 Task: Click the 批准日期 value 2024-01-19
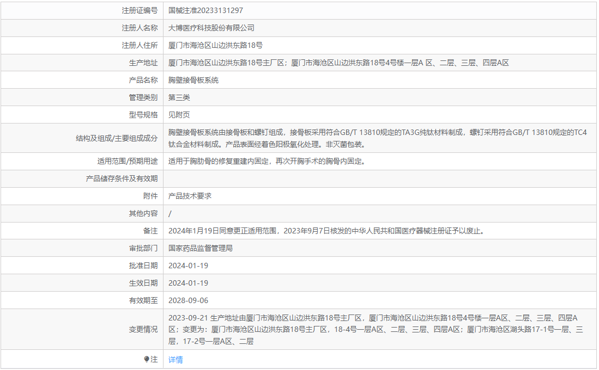click(x=189, y=266)
